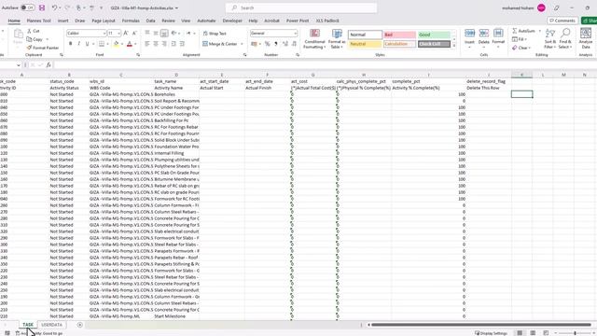The image size is (597, 336).
Task: Click the Insert cells icon
Action: [469, 34]
